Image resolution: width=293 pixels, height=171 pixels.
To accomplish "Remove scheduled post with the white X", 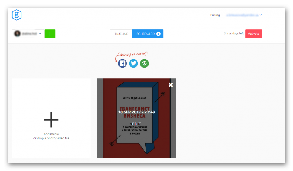I will [171, 85].
